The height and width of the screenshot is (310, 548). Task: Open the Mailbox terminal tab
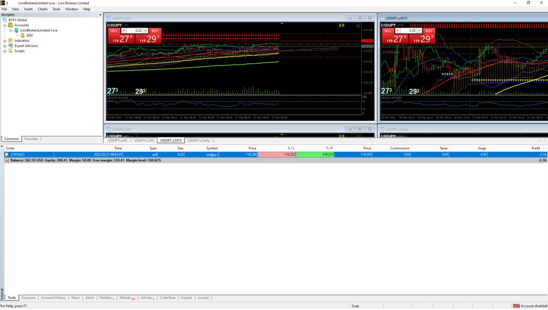(106, 298)
